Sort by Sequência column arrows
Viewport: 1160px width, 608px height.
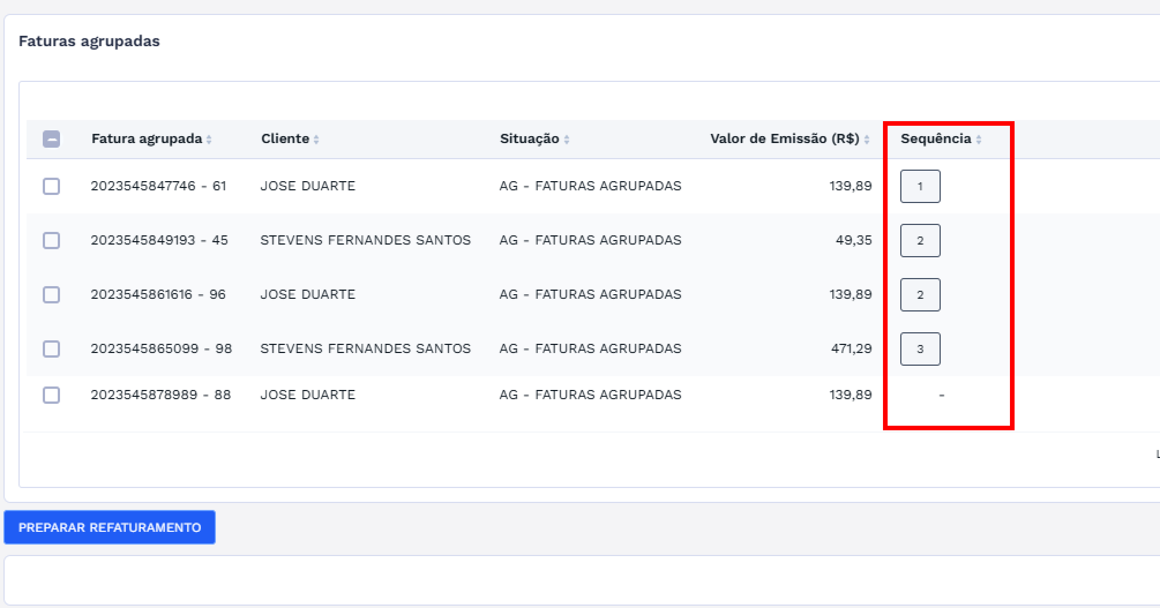[x=979, y=140]
